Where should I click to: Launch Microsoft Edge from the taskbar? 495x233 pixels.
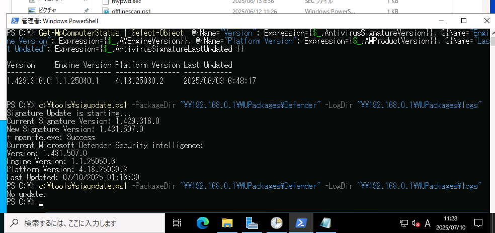point(202,223)
